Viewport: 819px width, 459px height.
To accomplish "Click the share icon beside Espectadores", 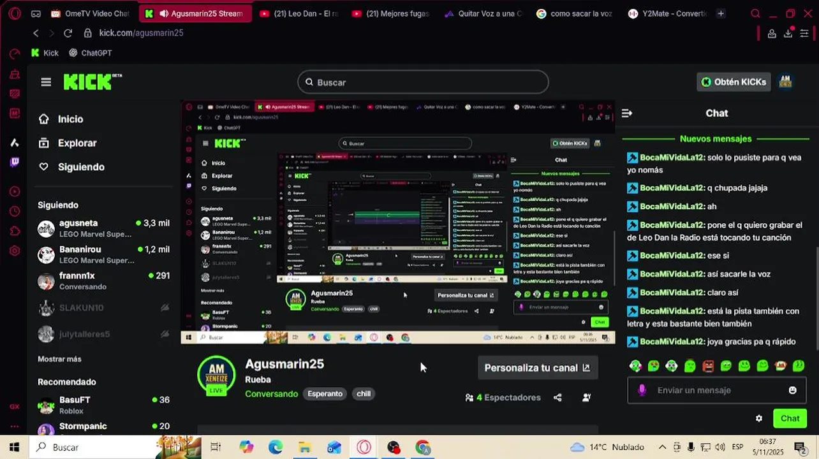I will pos(557,398).
